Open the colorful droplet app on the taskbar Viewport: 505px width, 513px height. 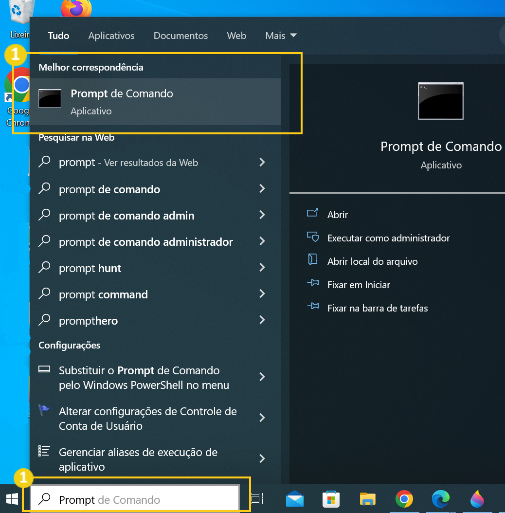pyautogui.click(x=477, y=499)
